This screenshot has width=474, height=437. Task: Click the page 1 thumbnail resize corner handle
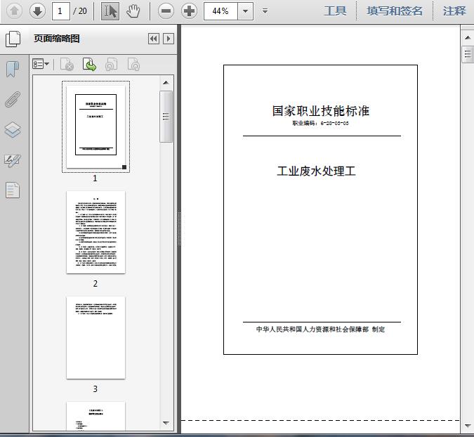pyautogui.click(x=124, y=167)
